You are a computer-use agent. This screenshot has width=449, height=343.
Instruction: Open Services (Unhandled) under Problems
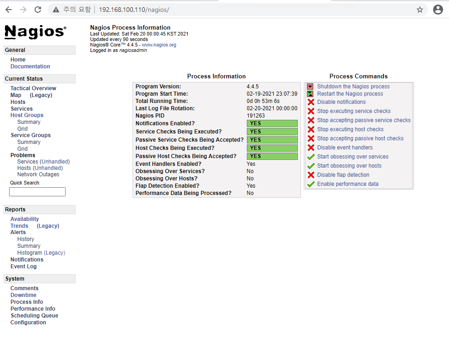coord(44,162)
